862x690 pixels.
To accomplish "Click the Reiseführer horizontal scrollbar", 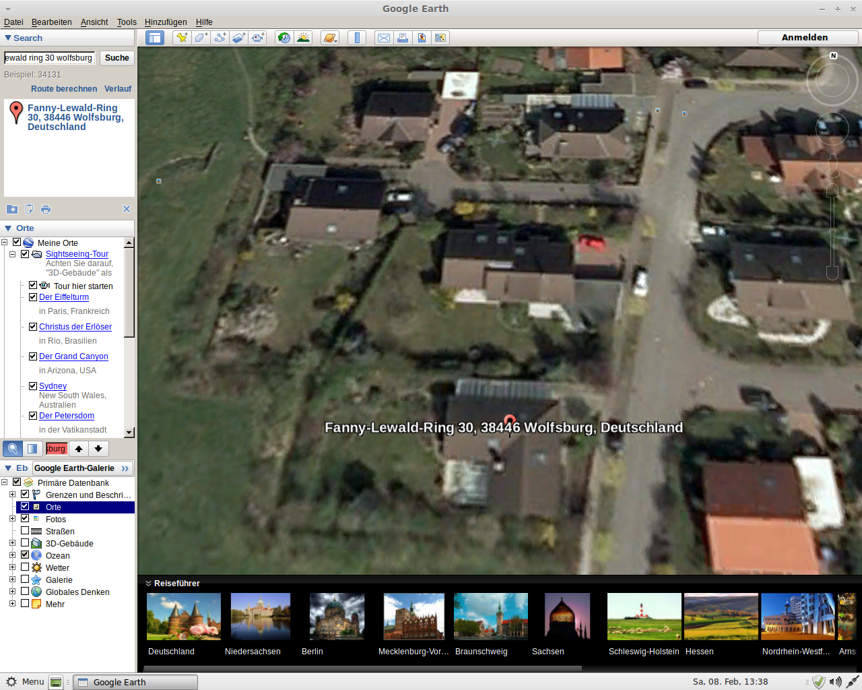I will point(363,668).
